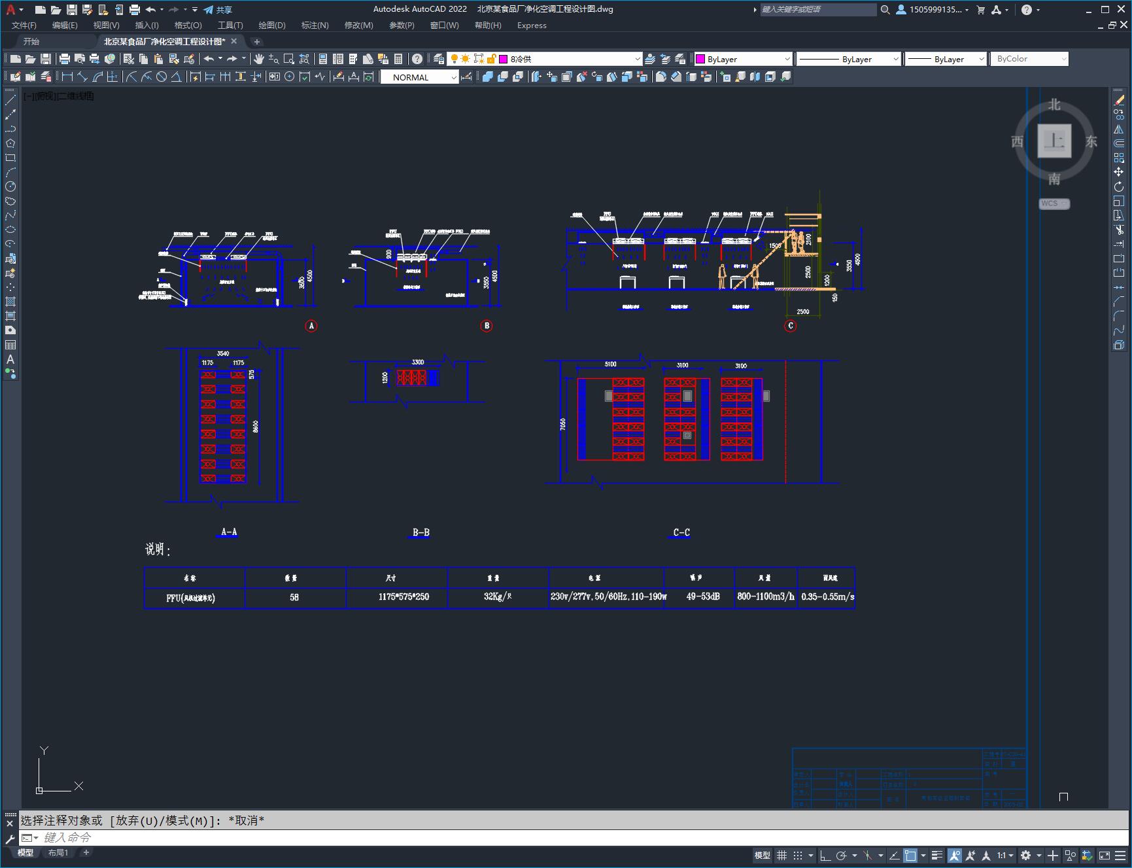Click the Linear dimension tool
The height and width of the screenshot is (868, 1132).
tap(67, 77)
